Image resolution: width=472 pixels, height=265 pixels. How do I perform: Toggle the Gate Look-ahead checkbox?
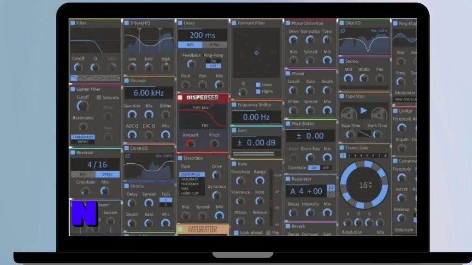coord(236,232)
